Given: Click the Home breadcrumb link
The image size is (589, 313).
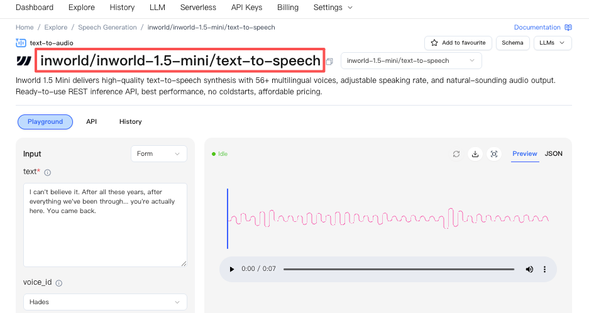Looking at the screenshot, I should (x=25, y=28).
